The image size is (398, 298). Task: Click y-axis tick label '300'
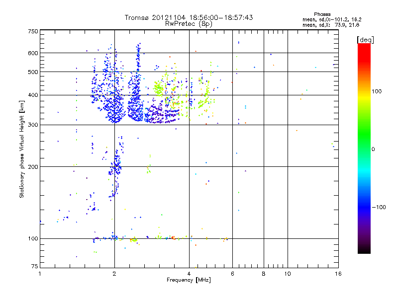click(33, 125)
